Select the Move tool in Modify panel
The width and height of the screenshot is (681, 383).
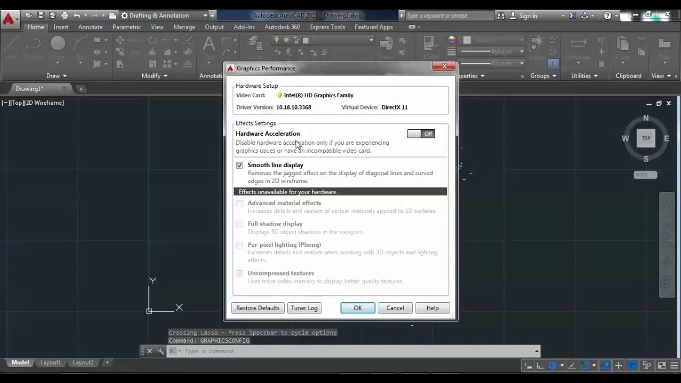(x=129, y=40)
